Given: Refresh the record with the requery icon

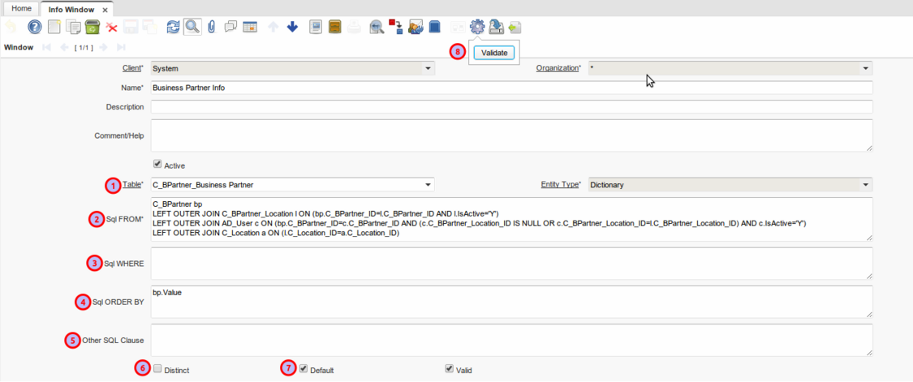Looking at the screenshot, I should pyautogui.click(x=172, y=28).
